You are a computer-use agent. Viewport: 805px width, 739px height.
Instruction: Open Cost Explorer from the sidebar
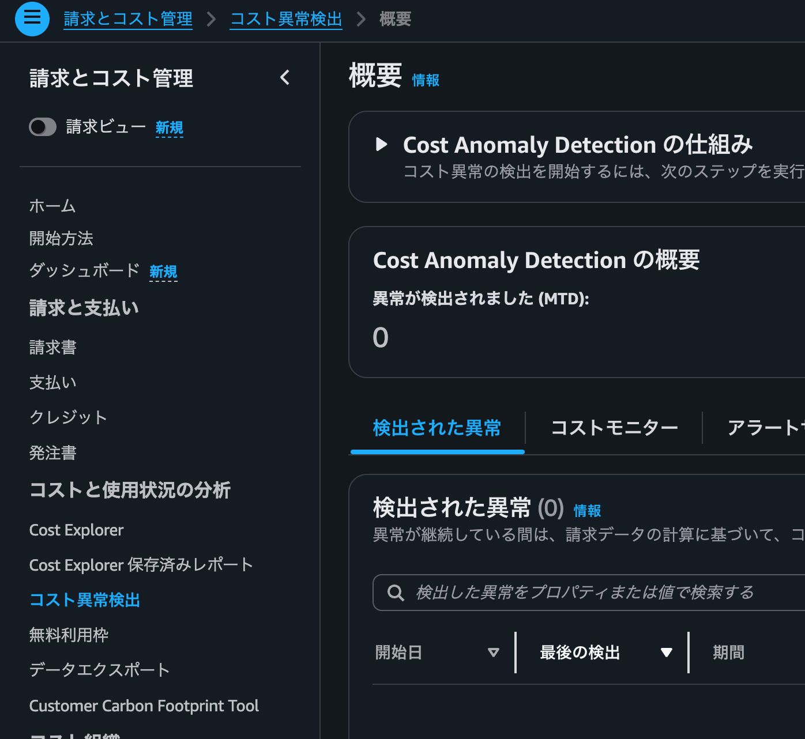click(76, 530)
